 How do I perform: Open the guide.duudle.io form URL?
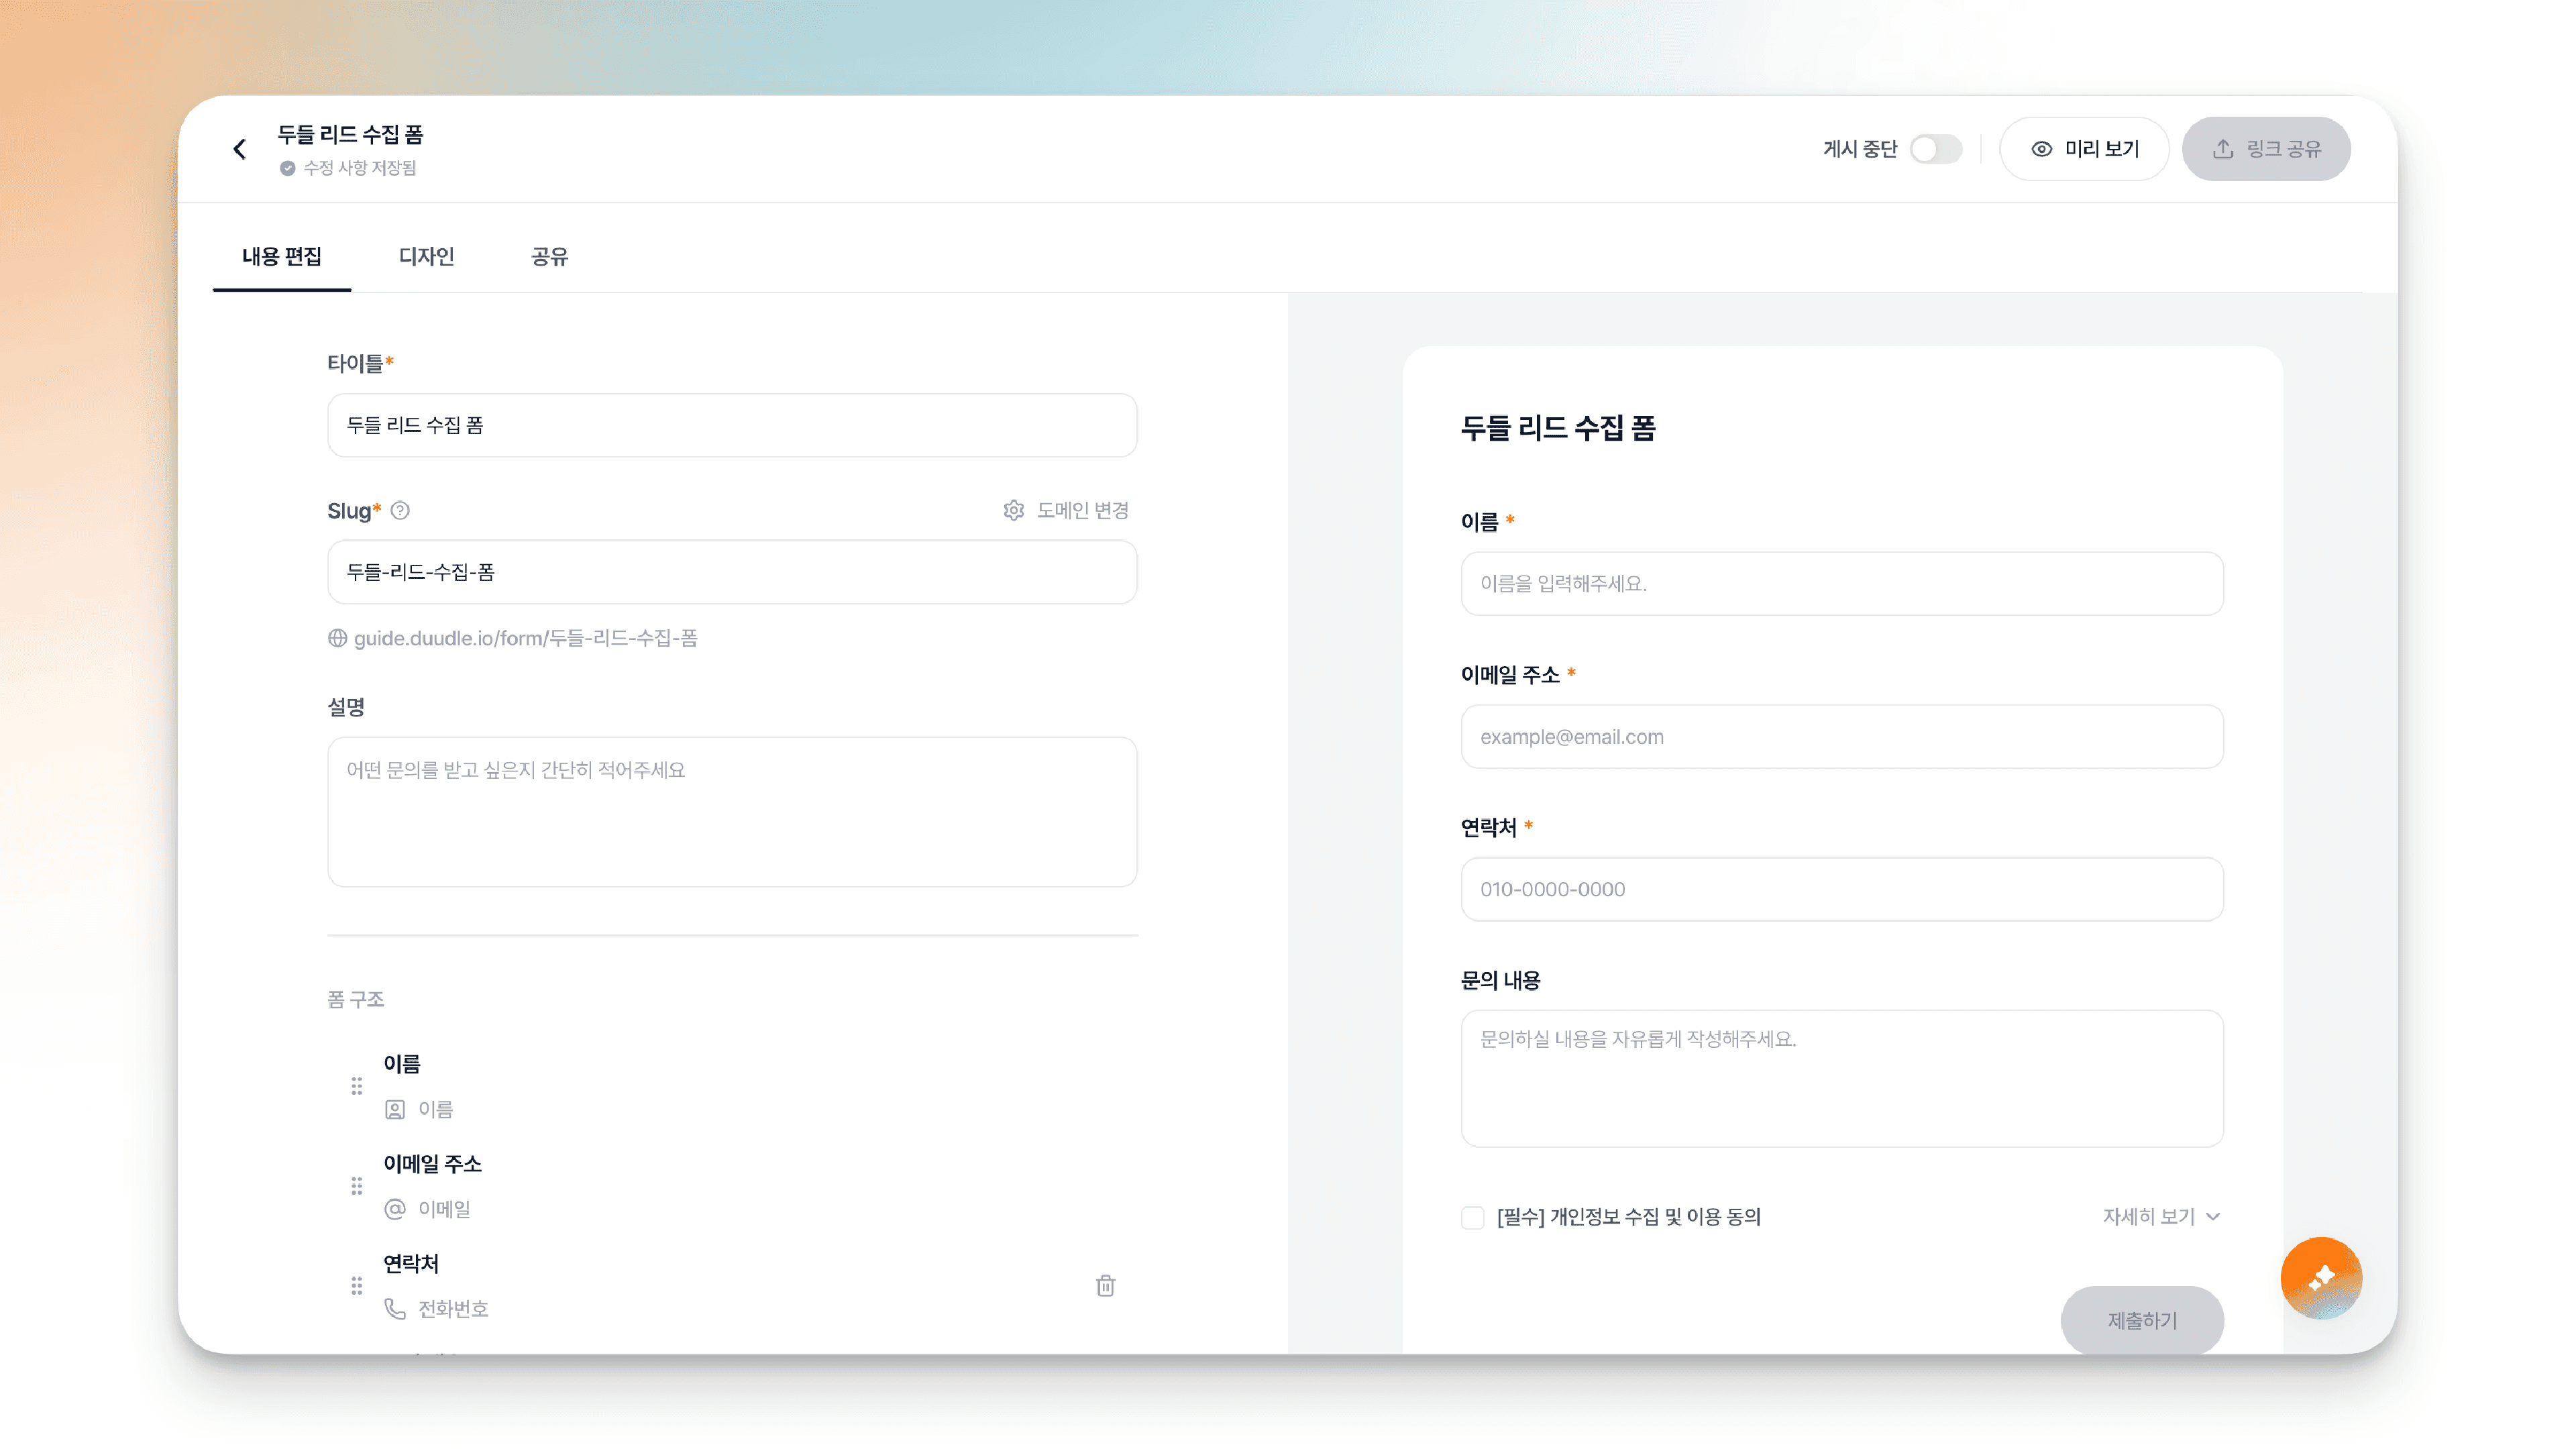(x=526, y=638)
